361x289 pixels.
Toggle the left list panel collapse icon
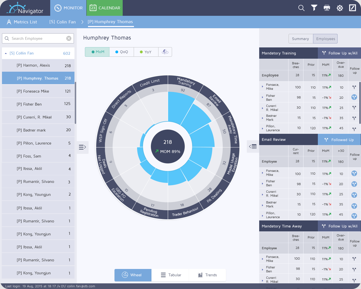tap(82, 147)
